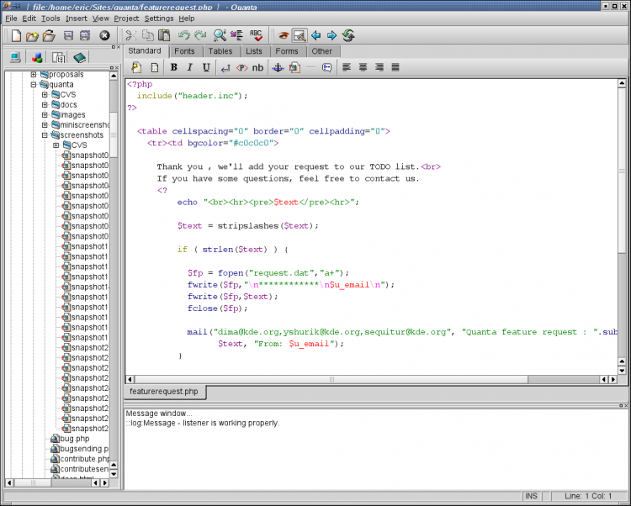Expand the docs folder
Viewport: 631px width, 506px height.
tap(45, 105)
